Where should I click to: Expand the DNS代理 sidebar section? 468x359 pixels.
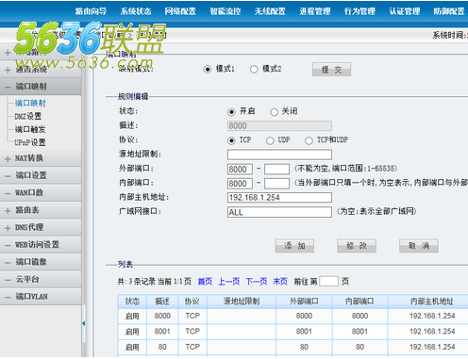tap(41, 227)
